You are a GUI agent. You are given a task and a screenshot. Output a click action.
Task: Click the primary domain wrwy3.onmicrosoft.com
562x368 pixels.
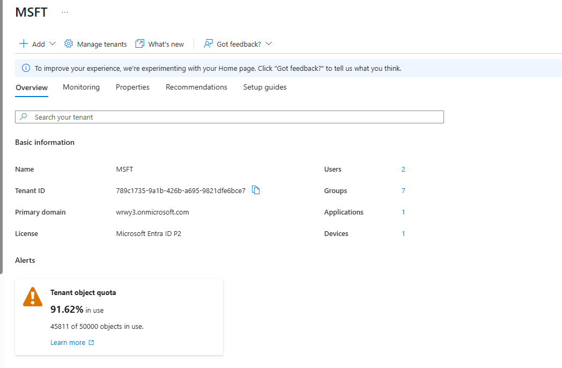152,212
